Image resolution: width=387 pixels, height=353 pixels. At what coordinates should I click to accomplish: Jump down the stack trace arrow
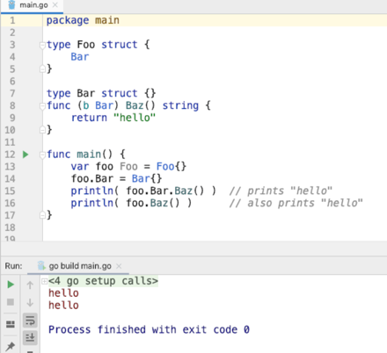click(x=30, y=302)
